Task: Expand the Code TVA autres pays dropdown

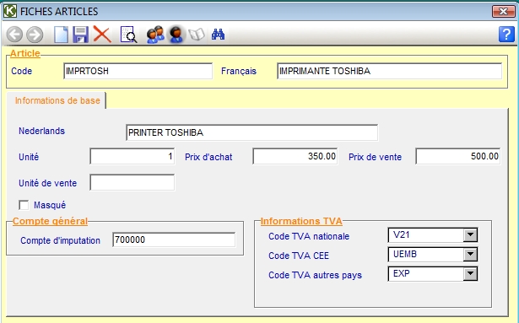Action: (470, 274)
